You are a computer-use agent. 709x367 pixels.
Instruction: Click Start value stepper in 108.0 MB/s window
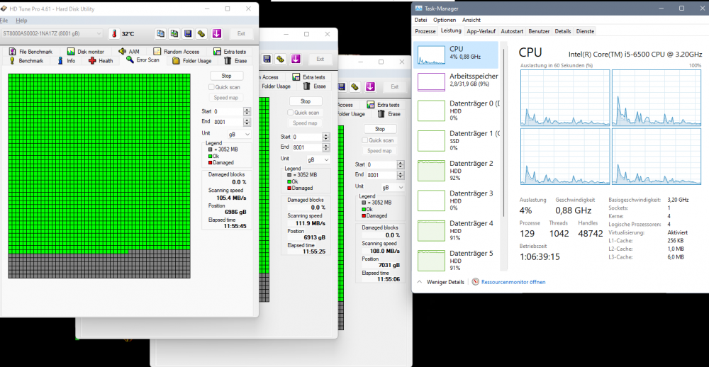click(400, 164)
